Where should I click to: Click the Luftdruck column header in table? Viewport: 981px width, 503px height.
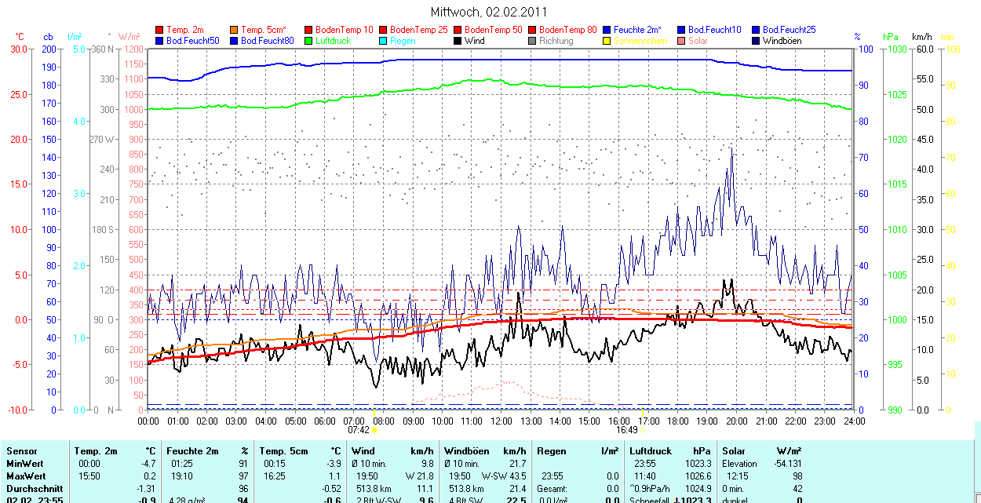650,451
